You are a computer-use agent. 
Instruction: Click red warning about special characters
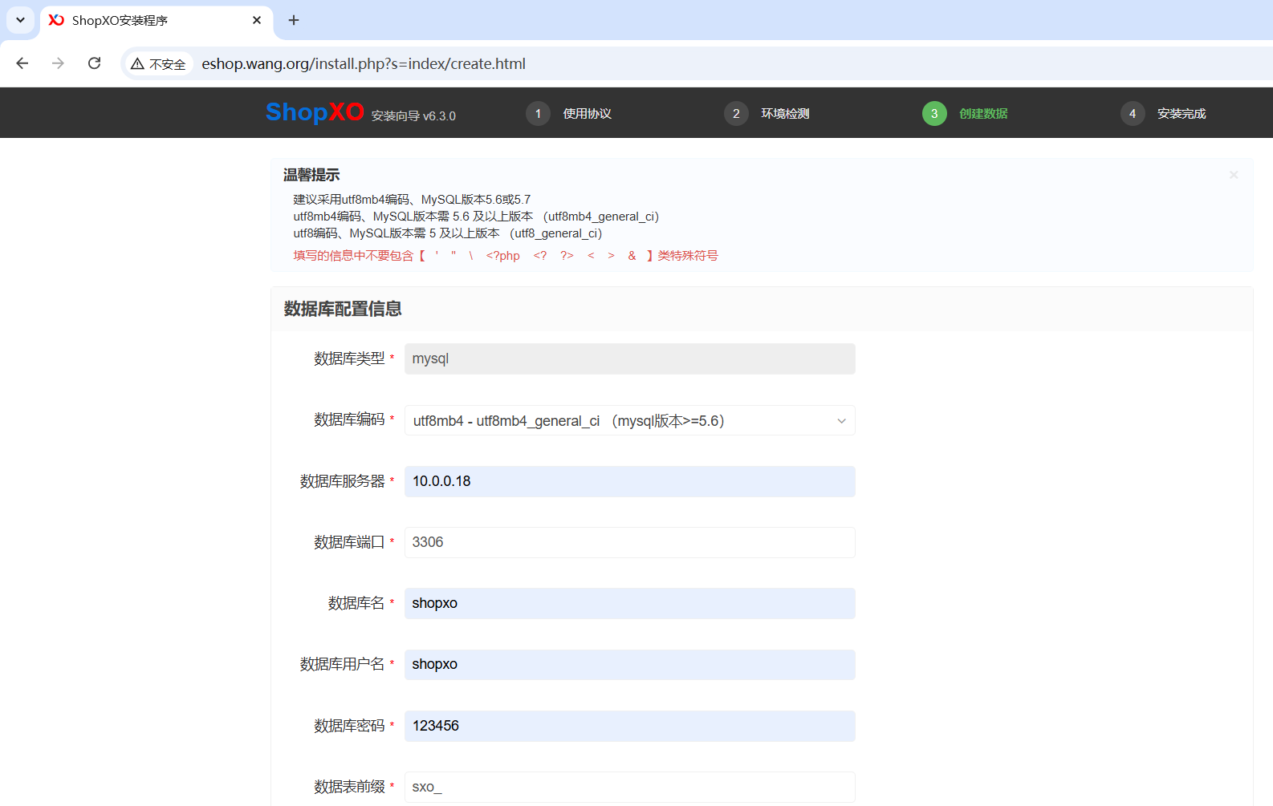coord(506,256)
